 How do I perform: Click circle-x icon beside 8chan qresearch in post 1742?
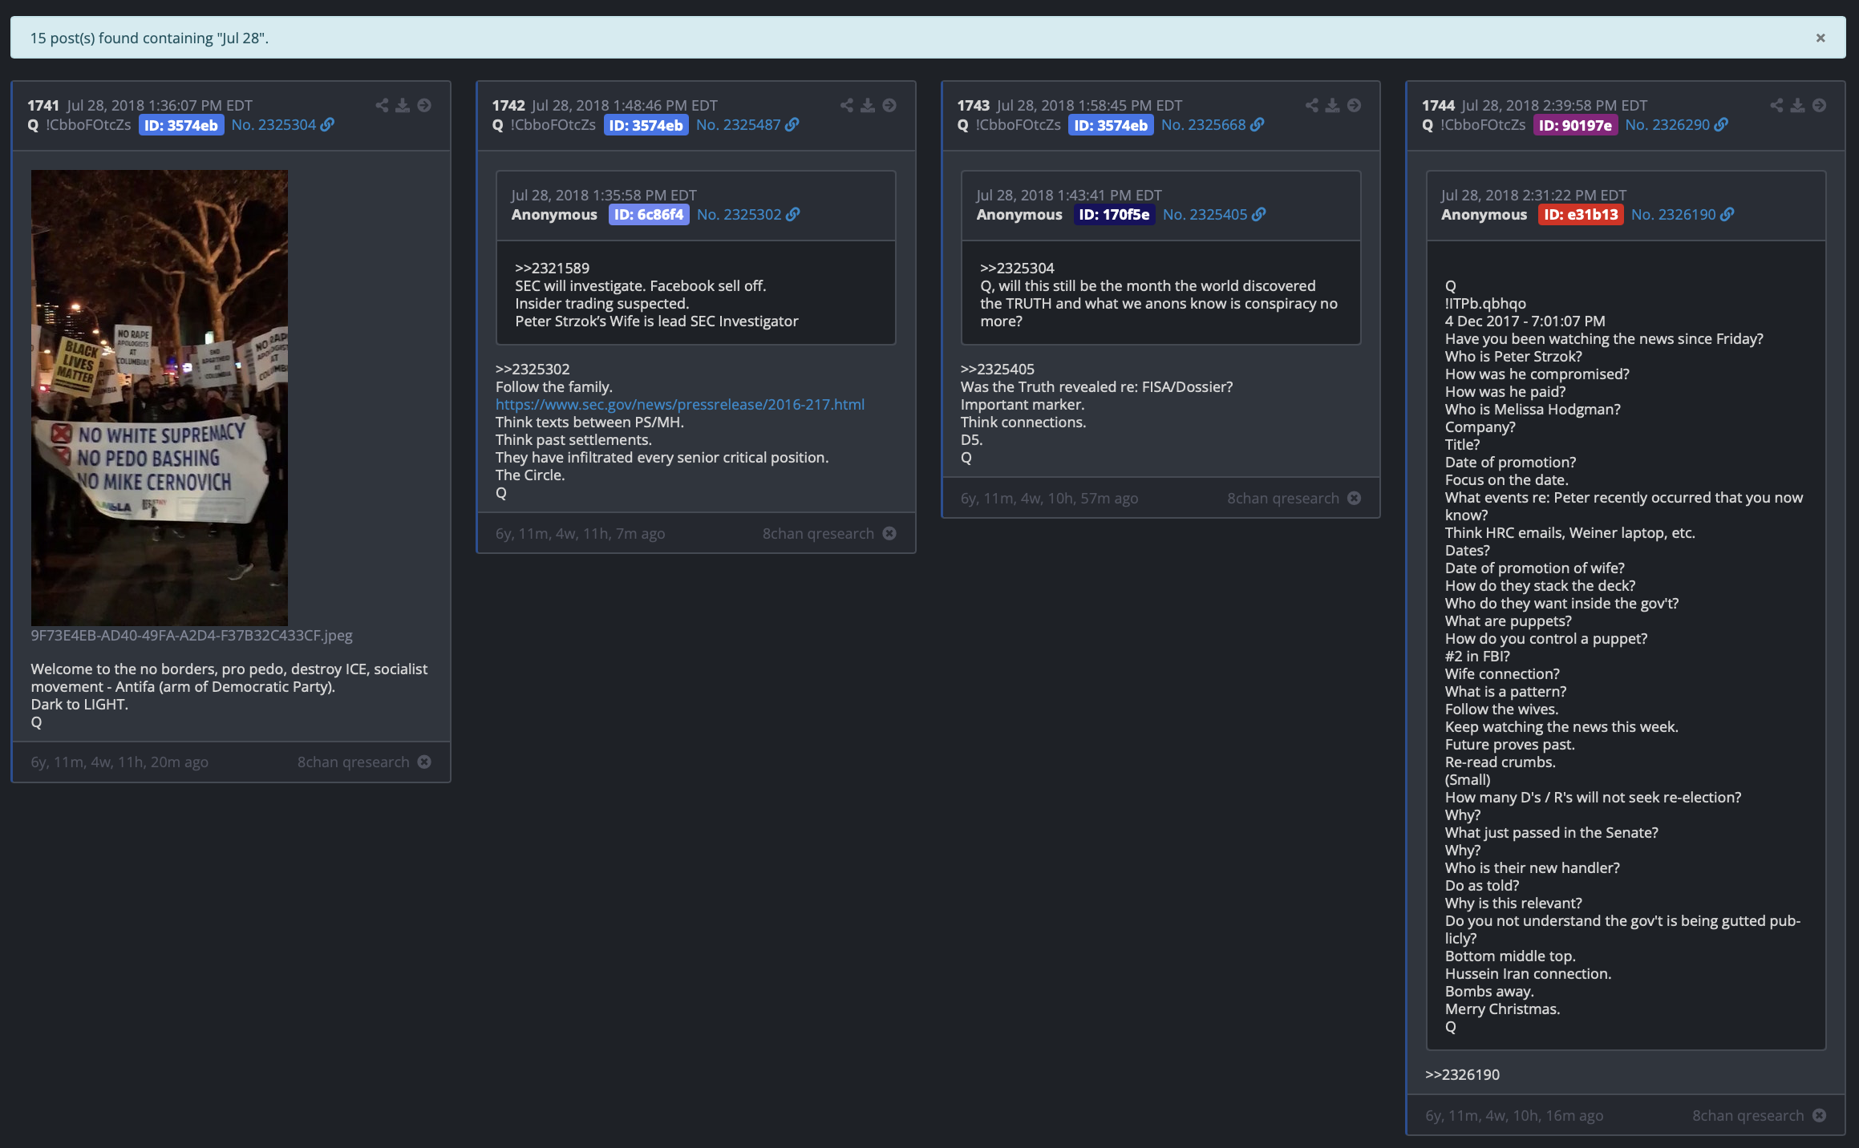pos(889,534)
